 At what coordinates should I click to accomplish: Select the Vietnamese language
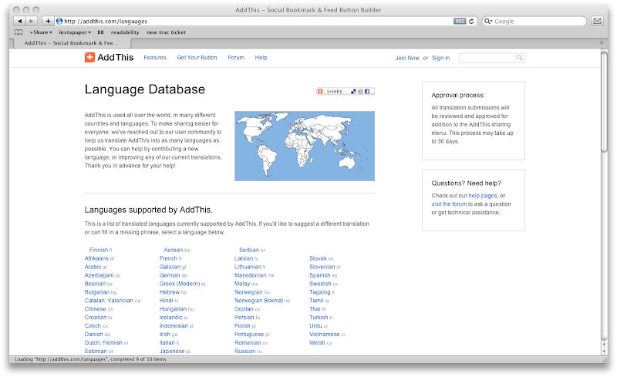tap(324, 334)
